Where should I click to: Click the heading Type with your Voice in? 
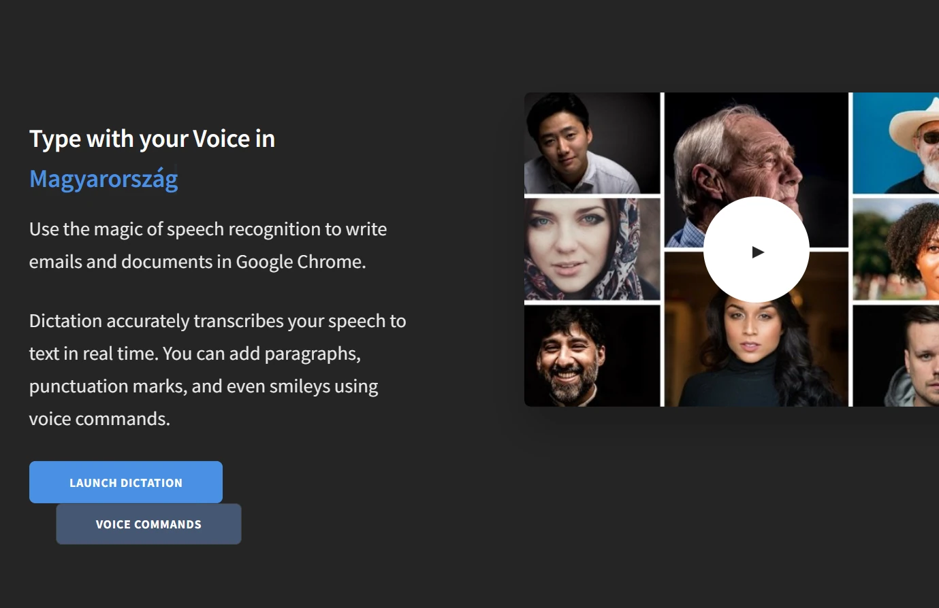[x=152, y=139]
